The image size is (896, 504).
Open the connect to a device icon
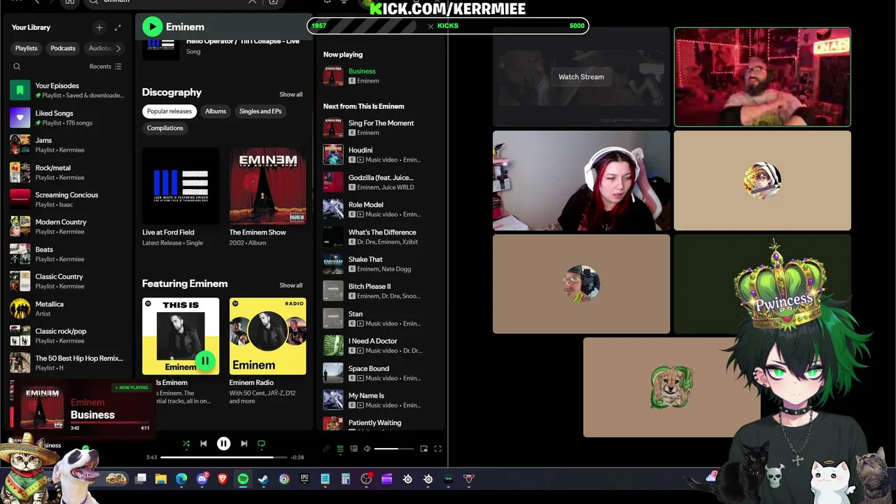click(x=353, y=449)
